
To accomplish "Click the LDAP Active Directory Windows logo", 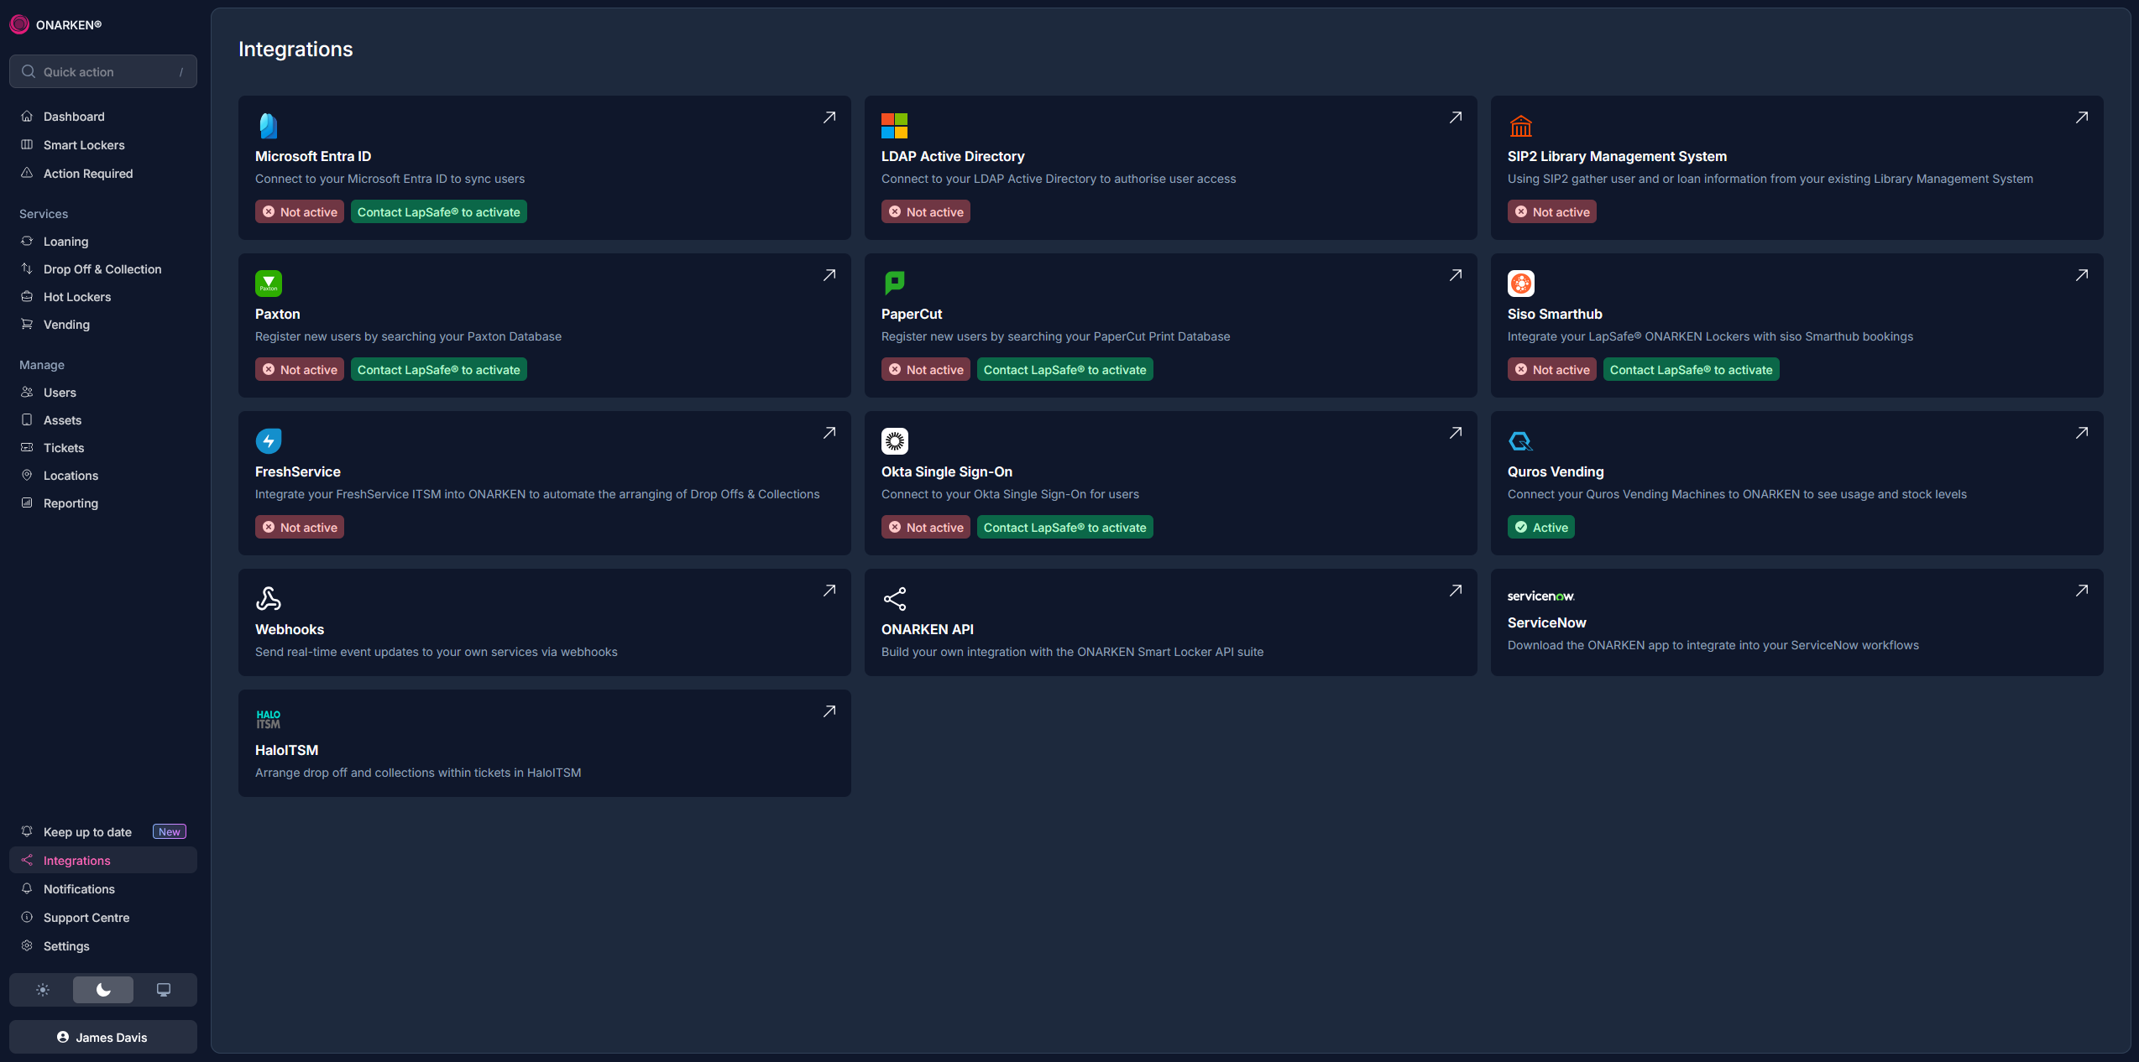I will pyautogui.click(x=894, y=126).
